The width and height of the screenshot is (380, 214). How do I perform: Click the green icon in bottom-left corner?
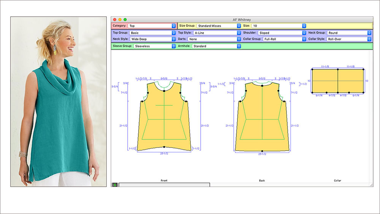click(114, 185)
